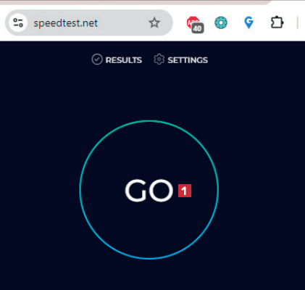The height and width of the screenshot is (290, 305).
Task: Click inside the circle above the GO text
Action: pyautogui.click(x=149, y=150)
